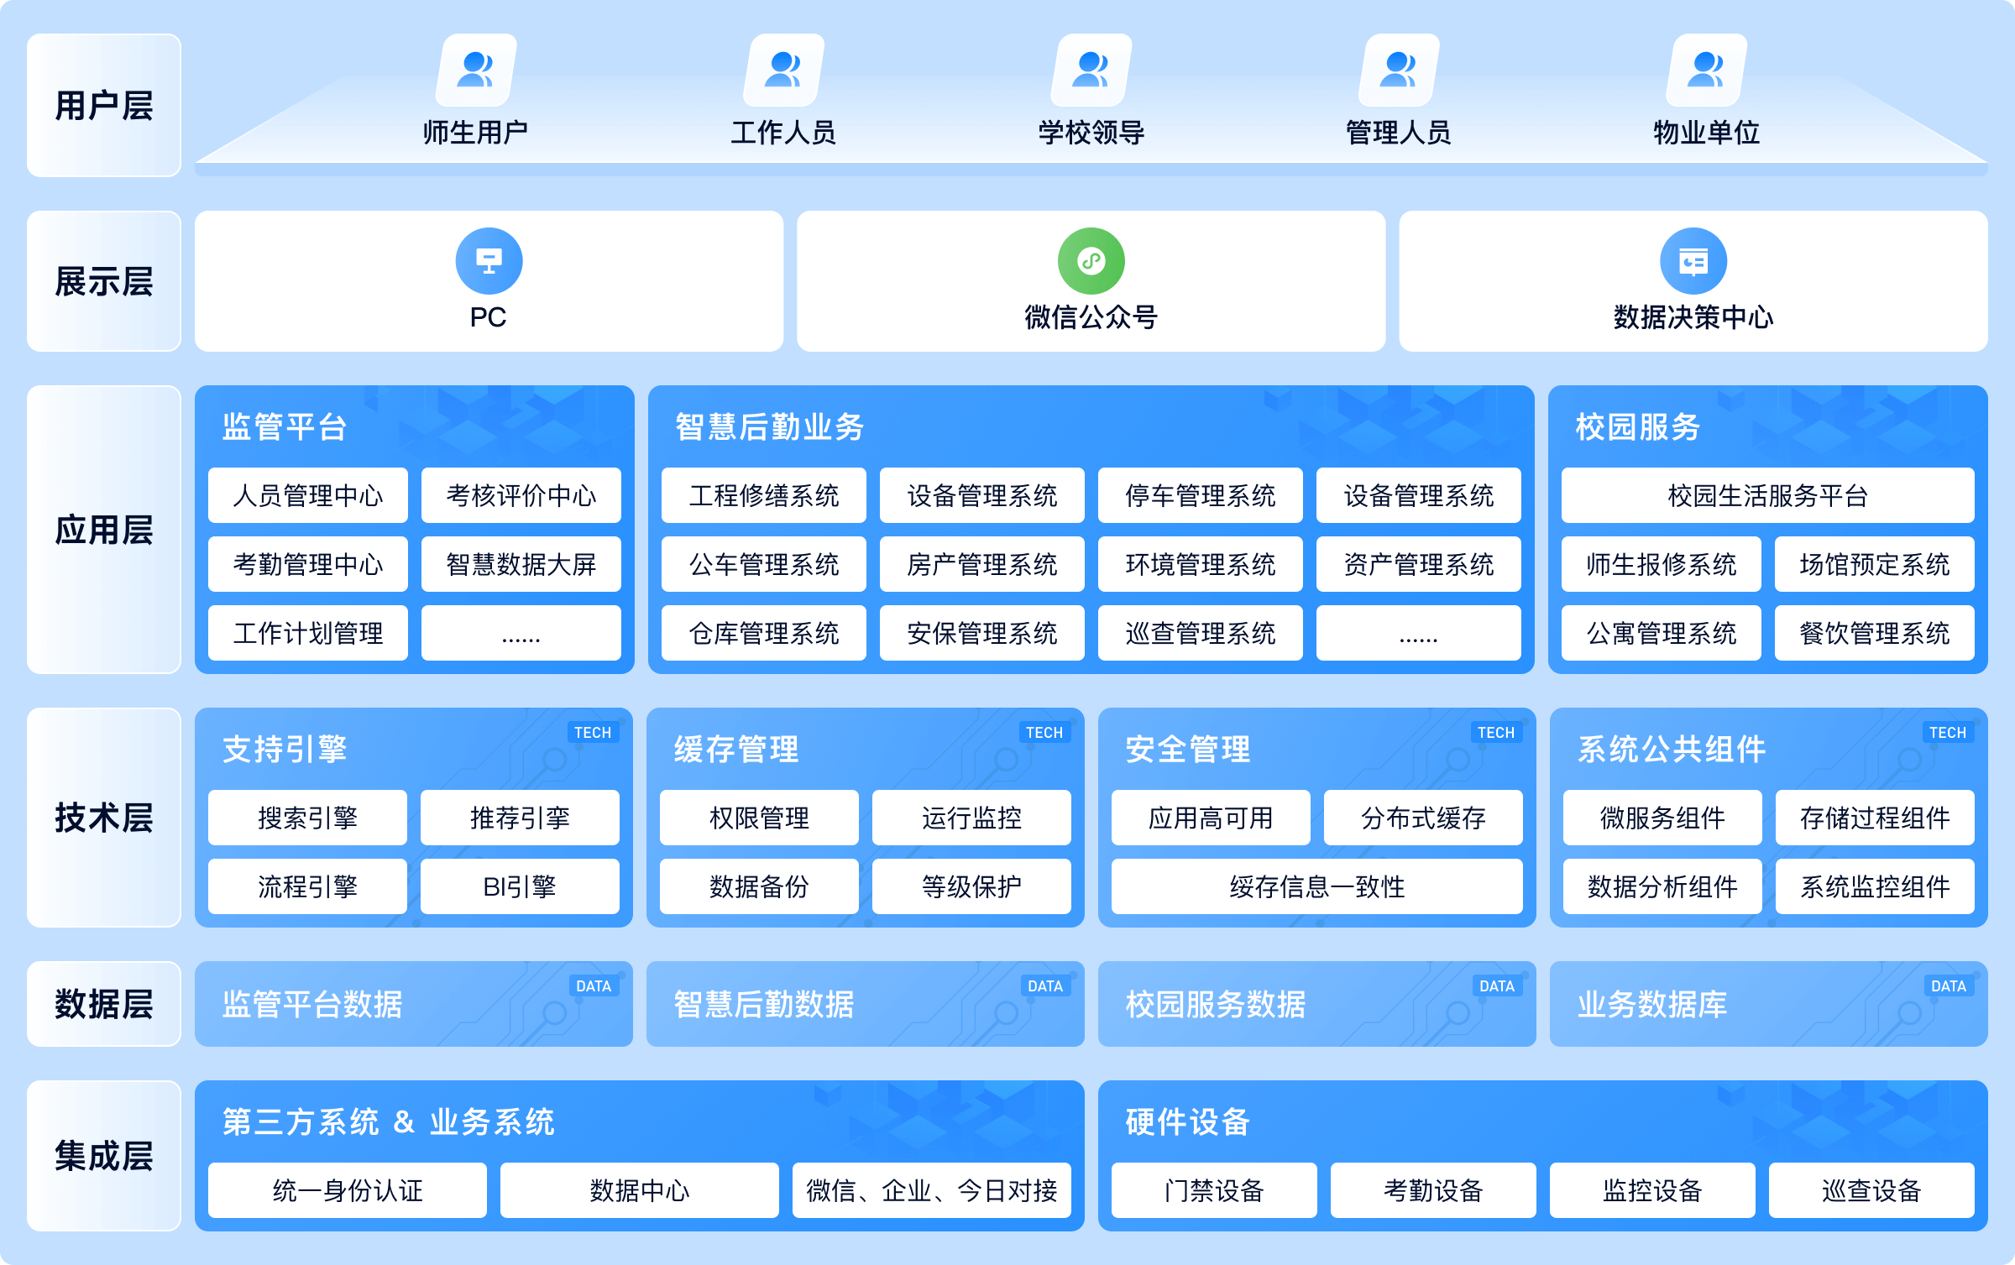2015x1265 pixels.
Task: Click the 工作人员 user icon
Action: (x=783, y=71)
